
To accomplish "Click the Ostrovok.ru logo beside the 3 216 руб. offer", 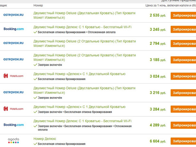I will pyautogui.click(x=13, y=92).
